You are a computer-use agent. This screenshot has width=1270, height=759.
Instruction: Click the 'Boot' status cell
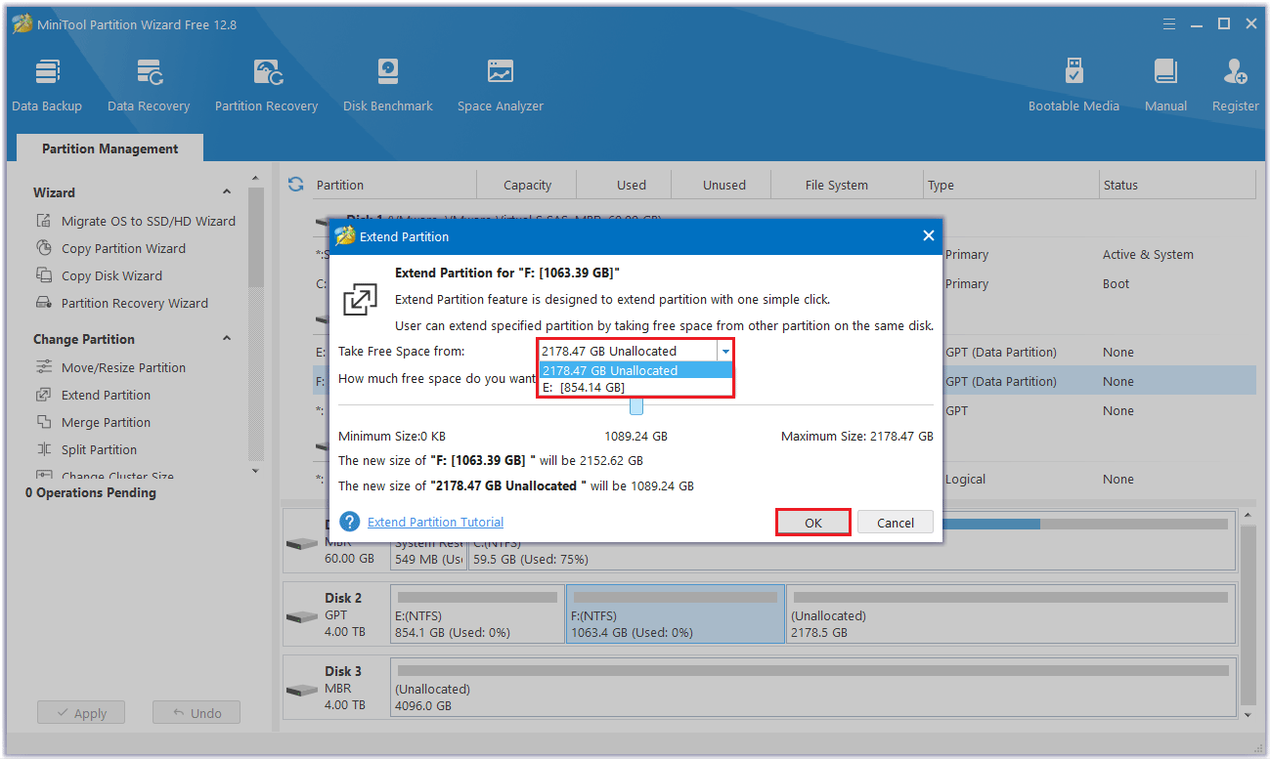tap(1116, 283)
